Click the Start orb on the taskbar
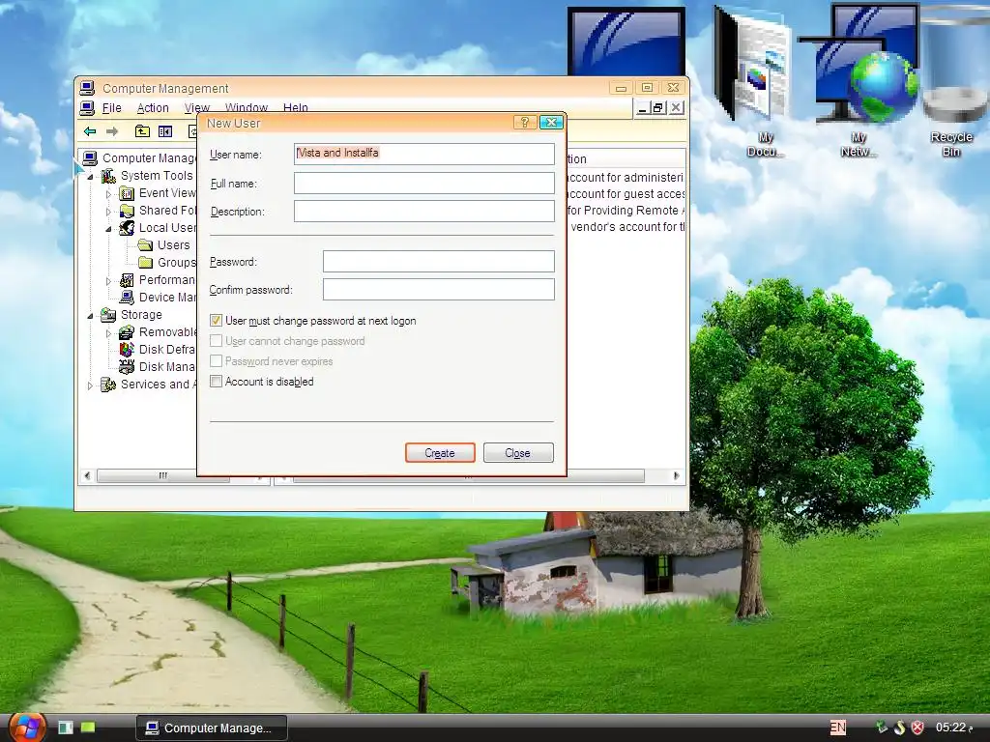Image resolution: width=990 pixels, height=742 pixels. tap(26, 727)
